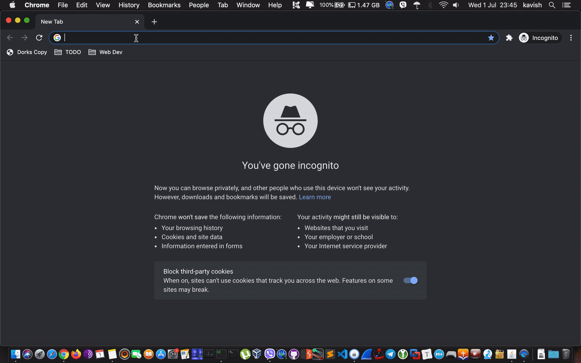The height and width of the screenshot is (363, 581).
Task: Open the Dorks Copy bookmark
Action: [x=27, y=52]
